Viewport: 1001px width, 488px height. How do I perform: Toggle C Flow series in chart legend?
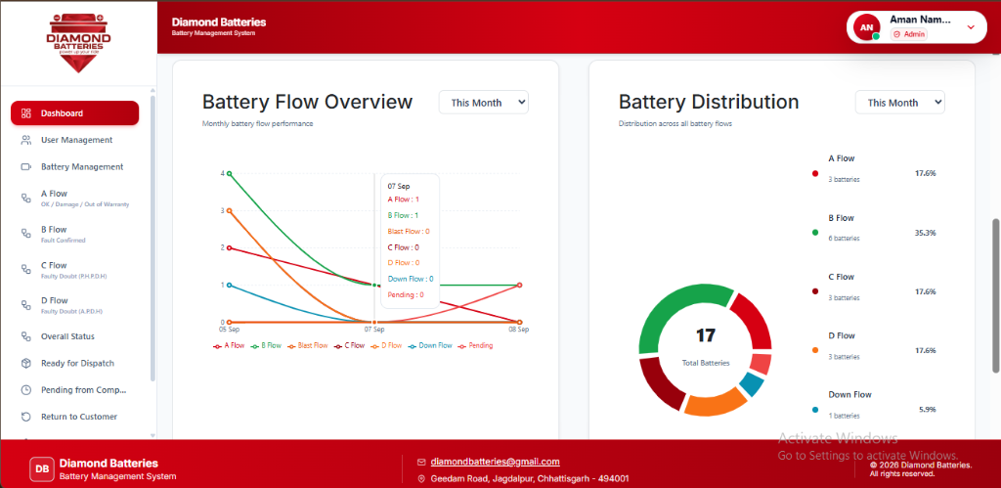click(x=349, y=345)
